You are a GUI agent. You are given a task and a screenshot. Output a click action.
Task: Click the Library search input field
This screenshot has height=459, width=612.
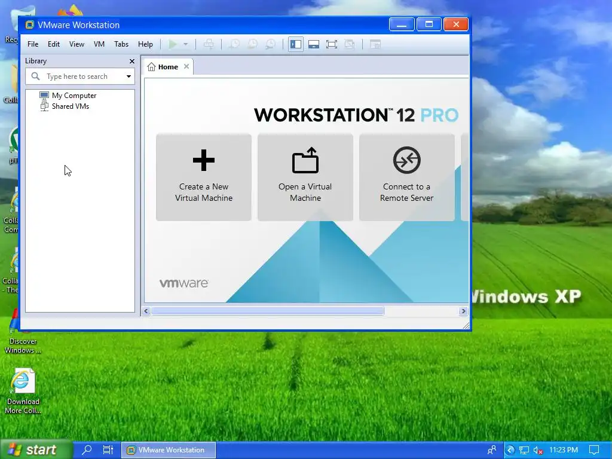pyautogui.click(x=80, y=76)
